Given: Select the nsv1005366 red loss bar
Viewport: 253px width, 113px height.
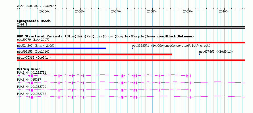Looking at the screenshot, I should point(131,60).
